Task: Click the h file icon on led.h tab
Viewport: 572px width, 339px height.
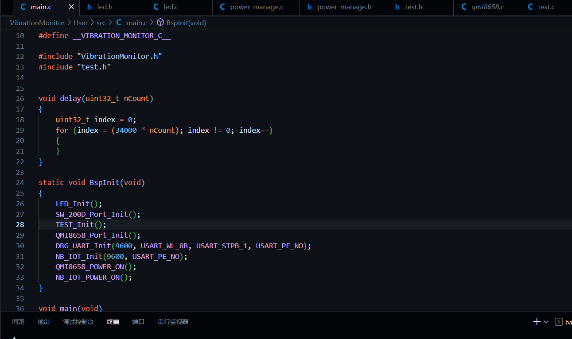Action: click(89, 7)
